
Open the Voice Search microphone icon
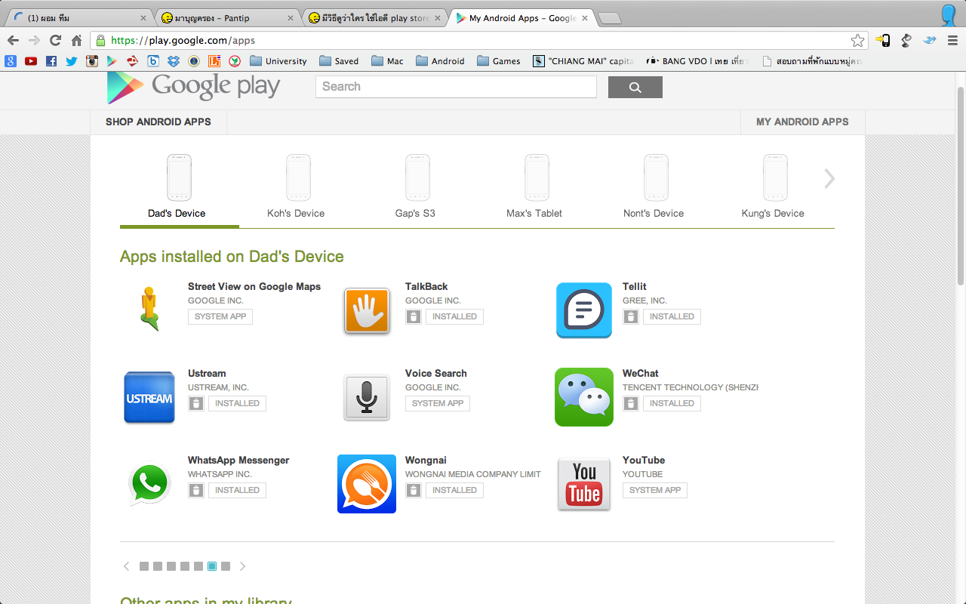pos(367,397)
